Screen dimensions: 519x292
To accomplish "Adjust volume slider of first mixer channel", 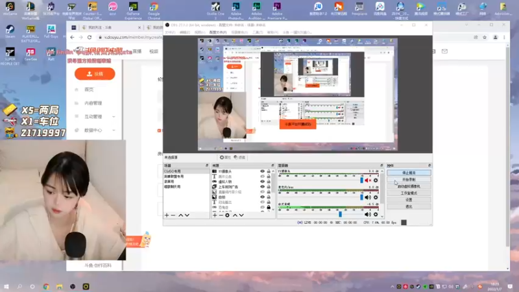I will click(361, 180).
